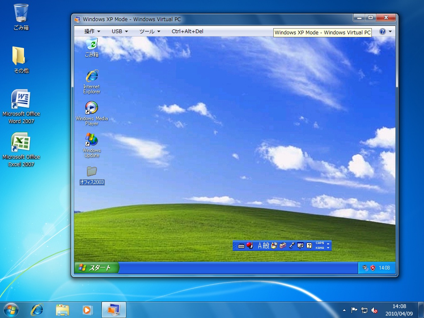Select the Windows Update shortcut in XP
Image resolution: width=424 pixels, height=318 pixels.
pyautogui.click(x=92, y=145)
